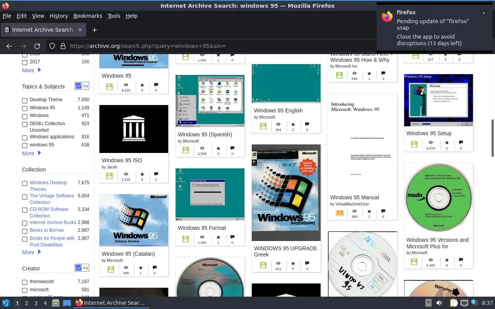Viewport: 495px width, 309px height.
Task: Check the lowercase windows 95 topic with 638
Action: [25, 146]
